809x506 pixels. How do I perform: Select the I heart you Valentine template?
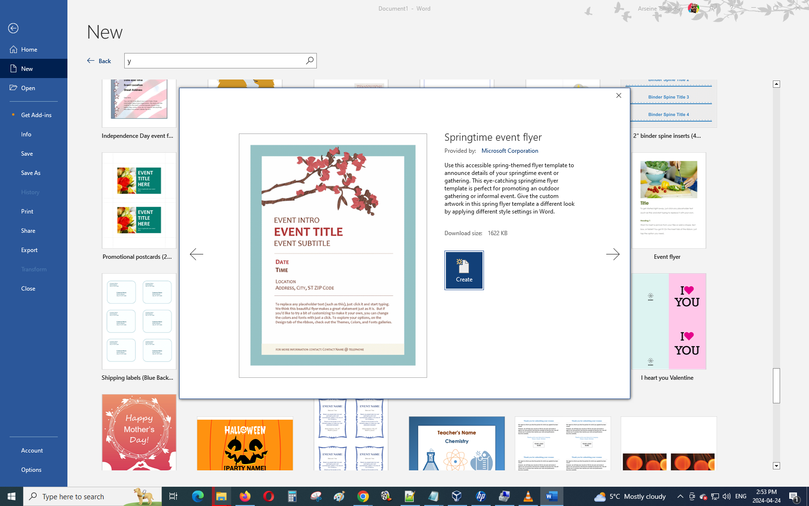point(668,322)
